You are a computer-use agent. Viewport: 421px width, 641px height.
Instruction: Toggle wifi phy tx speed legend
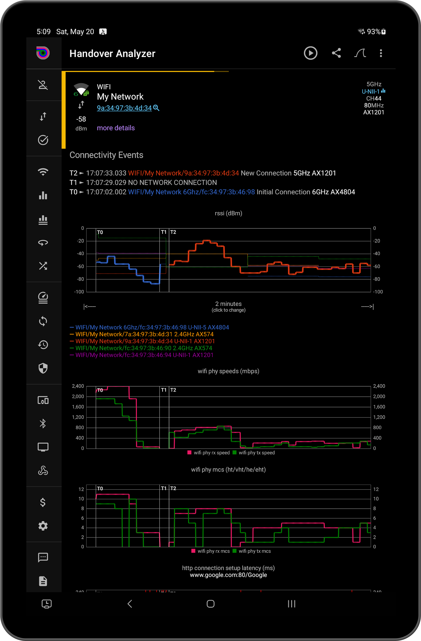[254, 453]
